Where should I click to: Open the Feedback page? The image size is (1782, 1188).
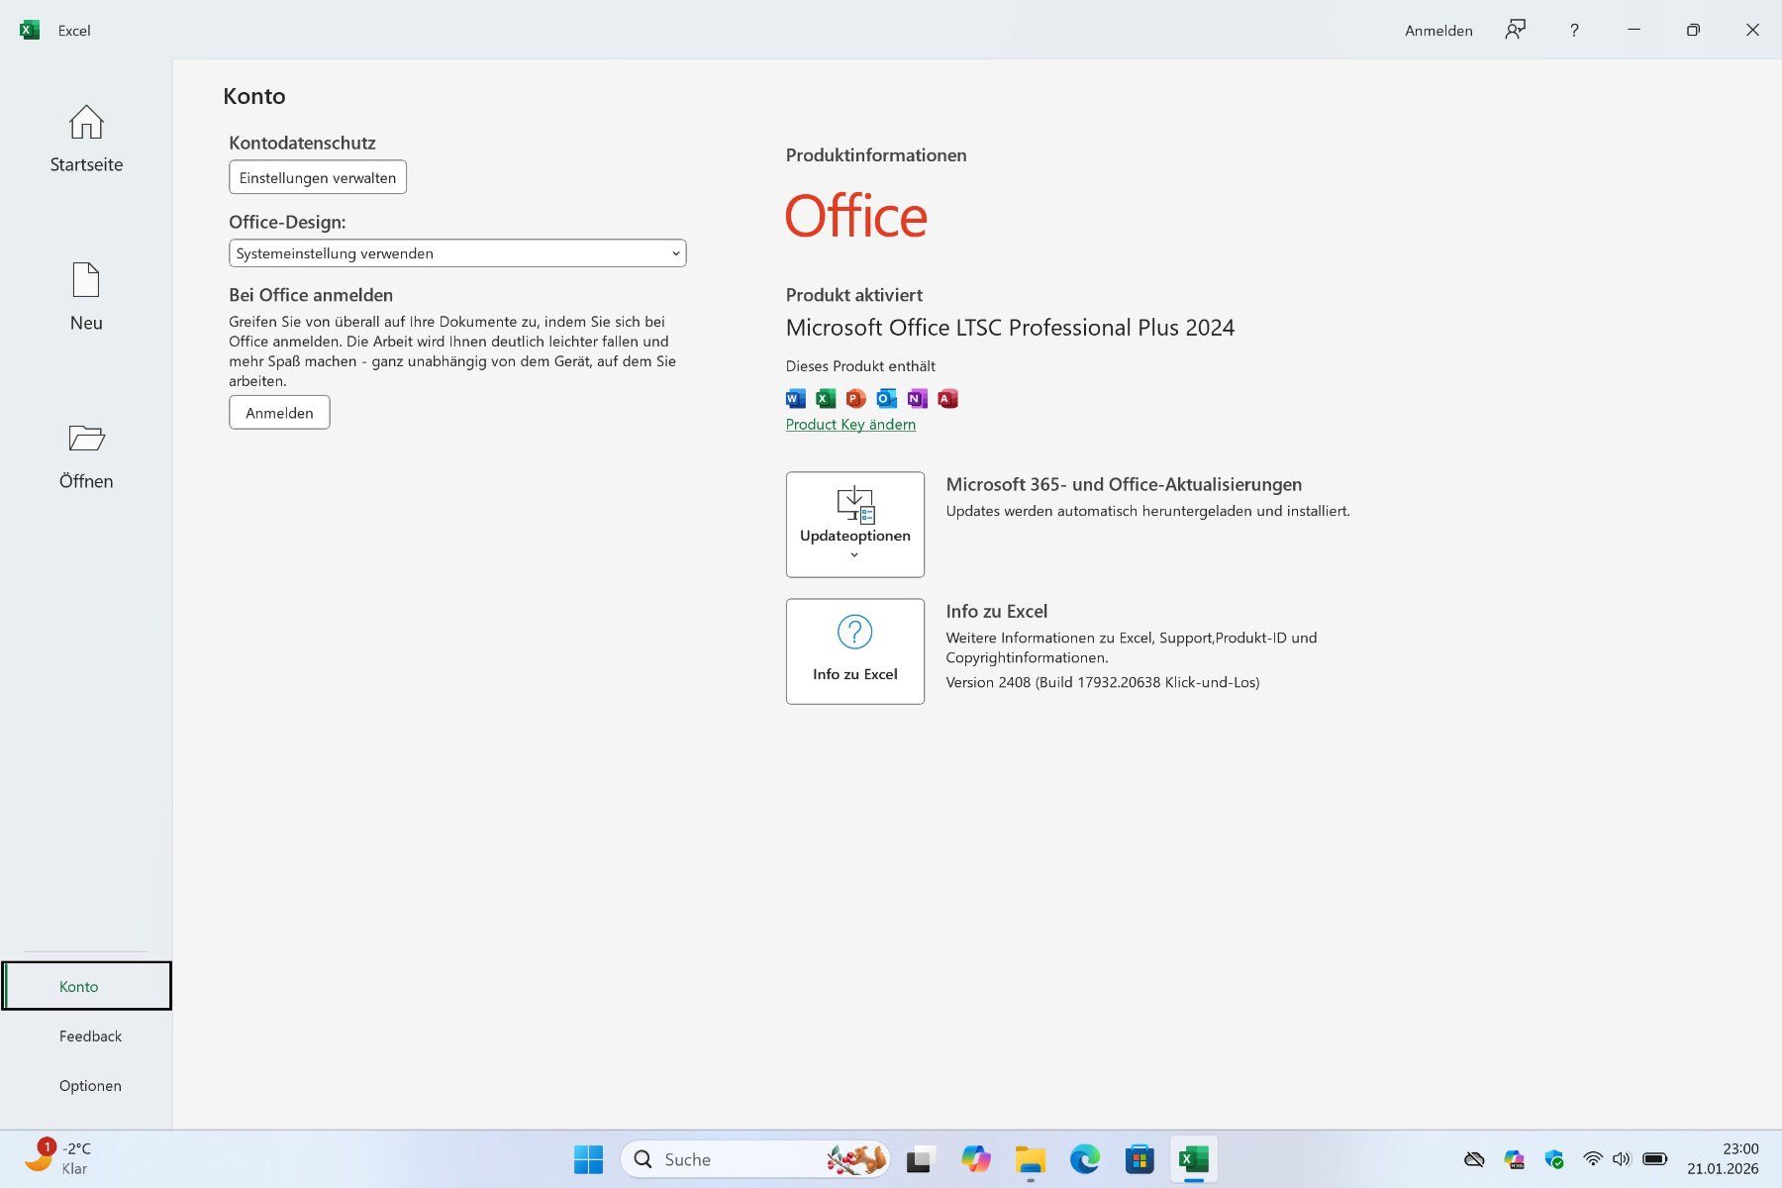click(90, 1036)
